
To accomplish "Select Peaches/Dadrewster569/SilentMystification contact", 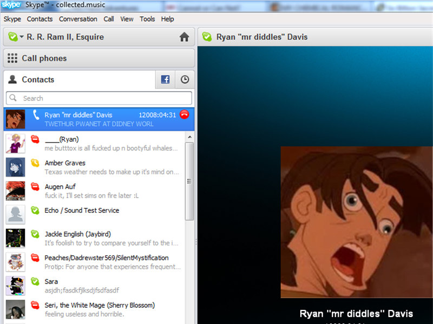I will coord(94,262).
